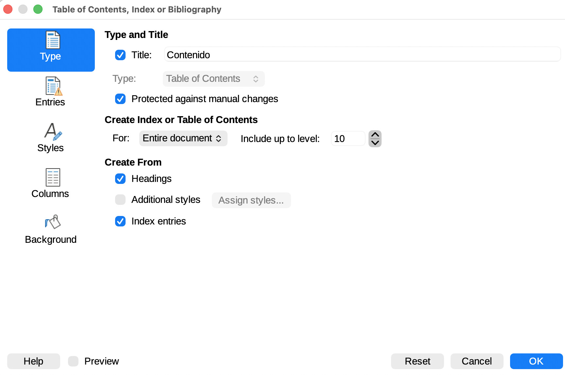
Task: Uncheck the Title checkbox
Action: (120, 55)
